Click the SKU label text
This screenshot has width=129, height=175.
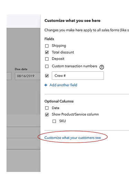[62, 121]
